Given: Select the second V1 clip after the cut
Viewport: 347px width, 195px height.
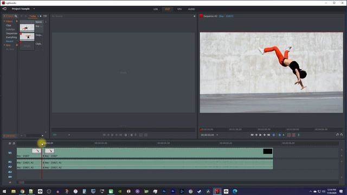Looking at the screenshot, I should pyautogui.click(x=158, y=153).
